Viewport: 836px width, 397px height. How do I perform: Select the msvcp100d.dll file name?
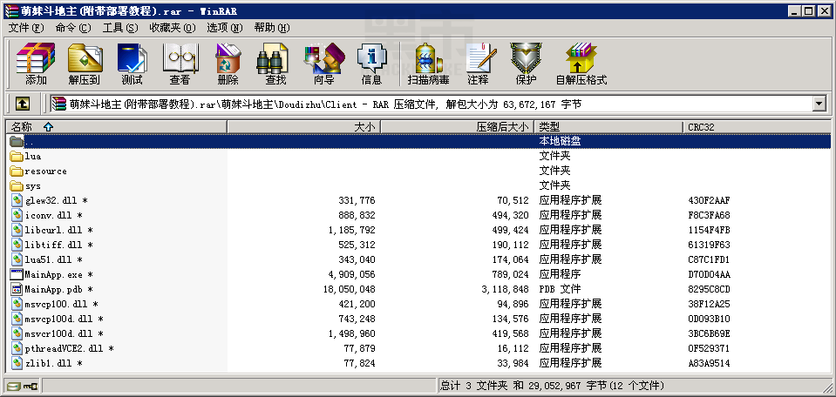(64, 320)
